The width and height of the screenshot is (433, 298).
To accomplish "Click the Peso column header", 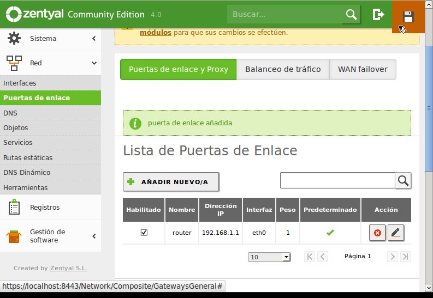I will coord(287,210).
